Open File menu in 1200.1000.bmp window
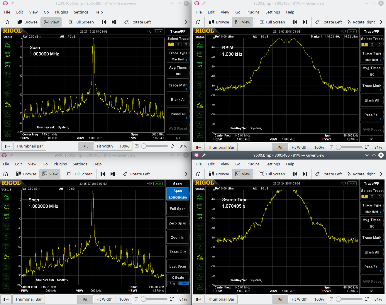Image resolution: width=386 pixels, height=305 pixels. click(7, 12)
